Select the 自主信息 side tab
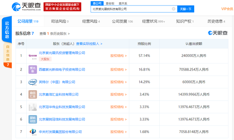Screen dimensions: 234x140 pos(7,53)
